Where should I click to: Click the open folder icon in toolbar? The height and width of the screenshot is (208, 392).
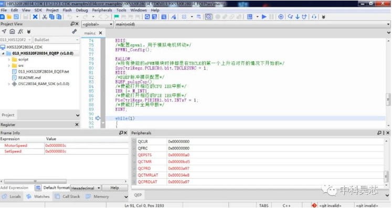click(x=9, y=17)
